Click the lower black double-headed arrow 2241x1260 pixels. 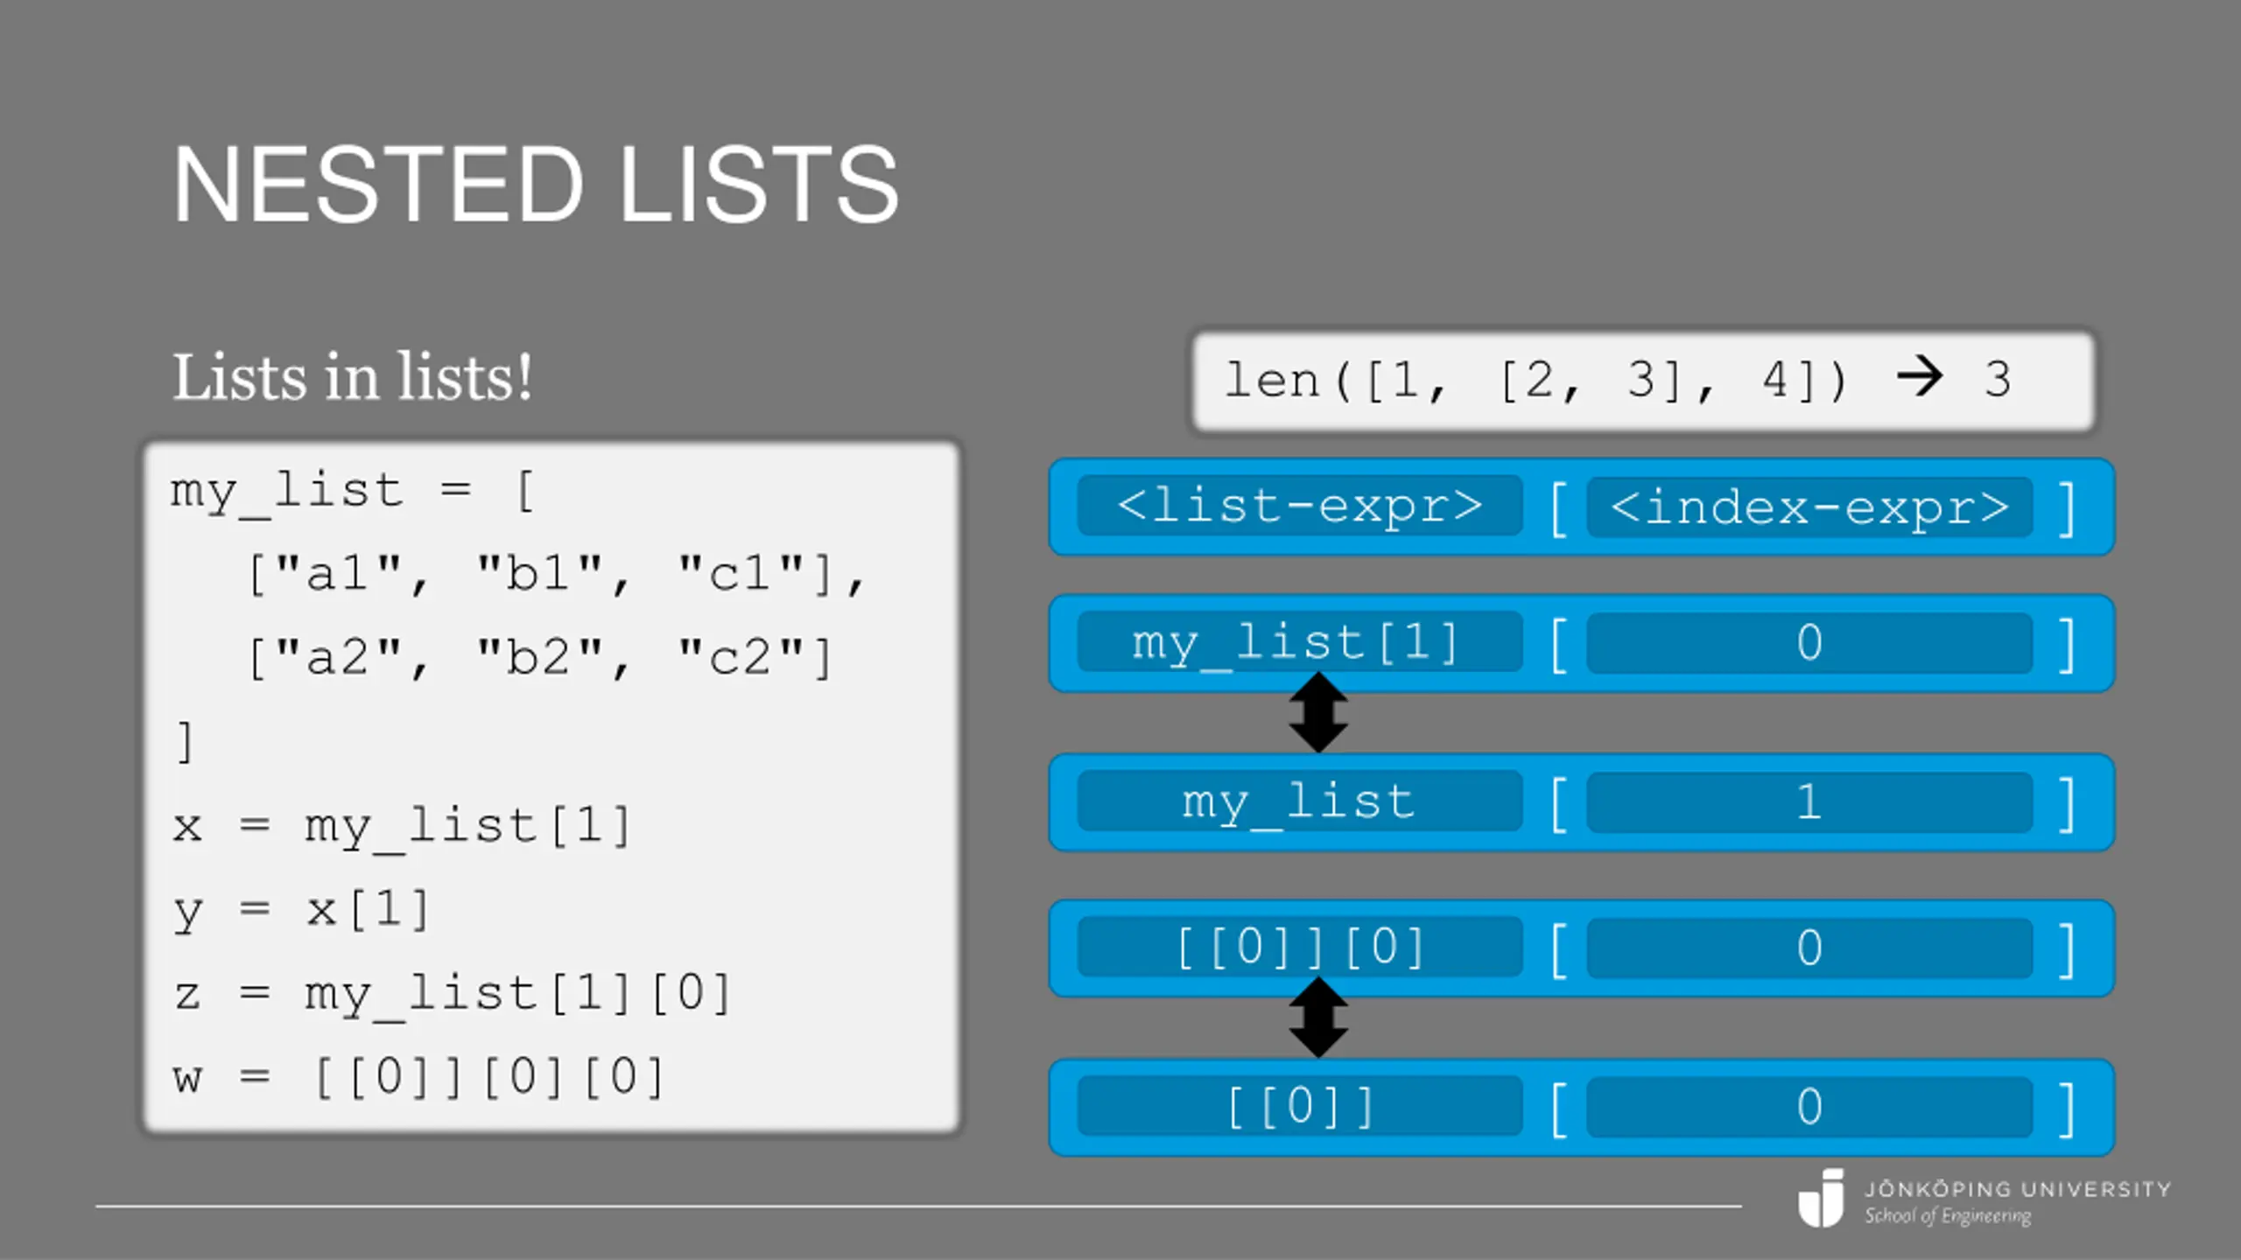1318,1018
